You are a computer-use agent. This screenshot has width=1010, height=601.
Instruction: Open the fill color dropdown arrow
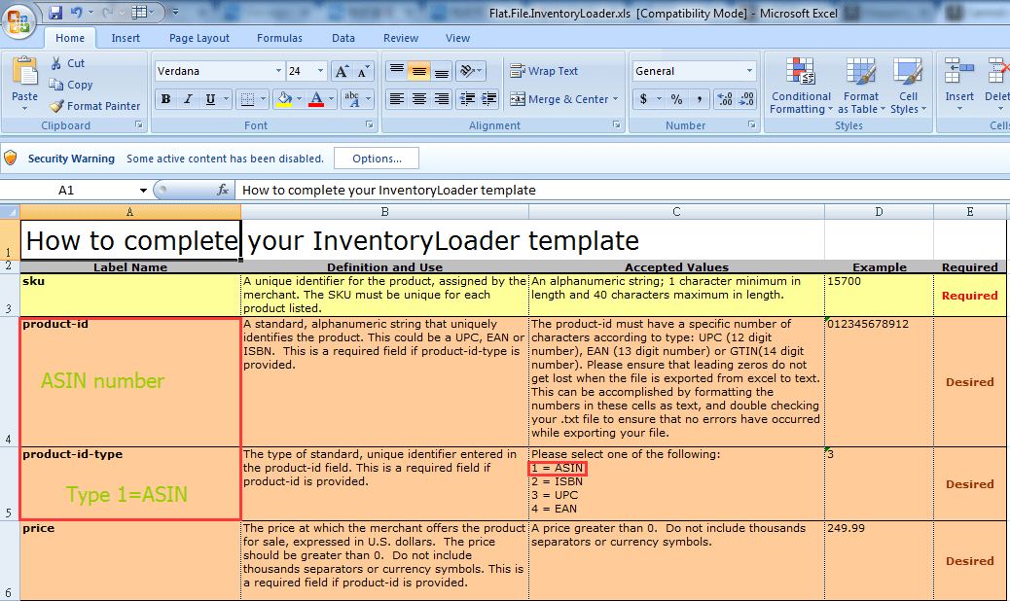(299, 99)
